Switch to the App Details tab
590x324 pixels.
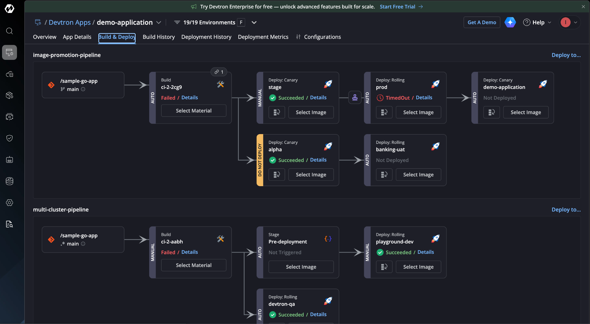pos(77,37)
